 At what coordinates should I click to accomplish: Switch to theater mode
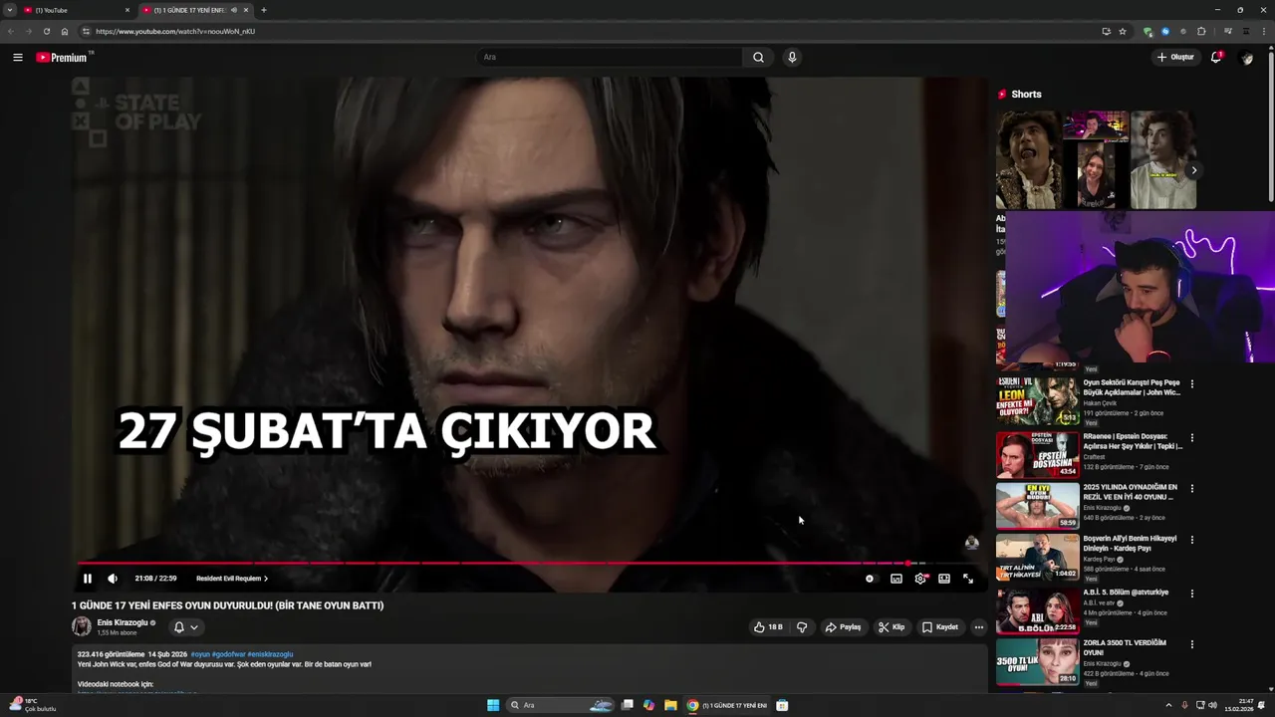pos(944,579)
